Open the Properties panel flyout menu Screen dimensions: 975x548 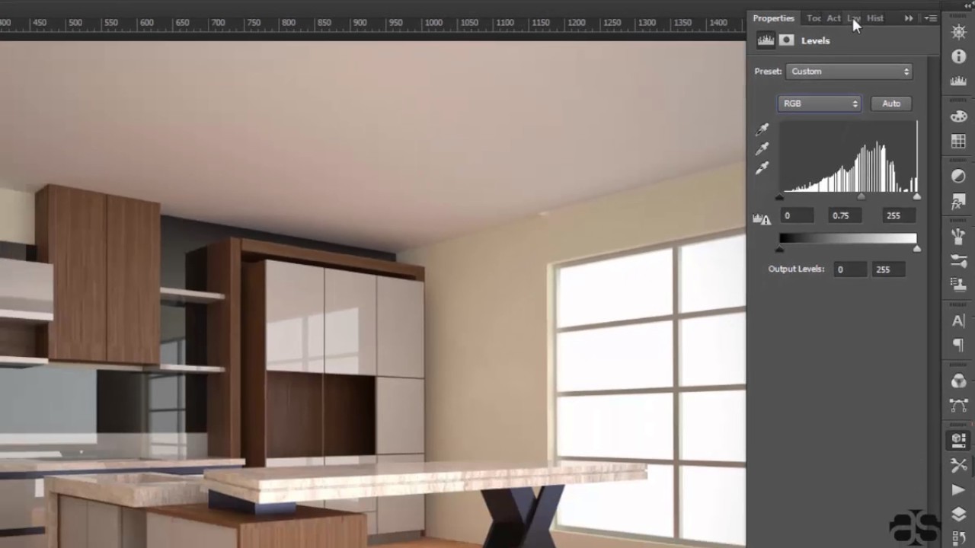(931, 18)
